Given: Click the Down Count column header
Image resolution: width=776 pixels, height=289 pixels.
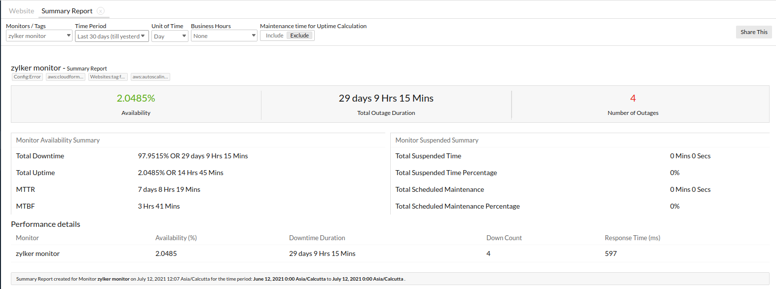Looking at the screenshot, I should click(504, 238).
